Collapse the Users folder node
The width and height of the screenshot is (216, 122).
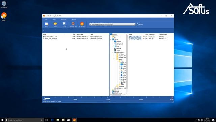pyautogui.click(x=115, y=59)
